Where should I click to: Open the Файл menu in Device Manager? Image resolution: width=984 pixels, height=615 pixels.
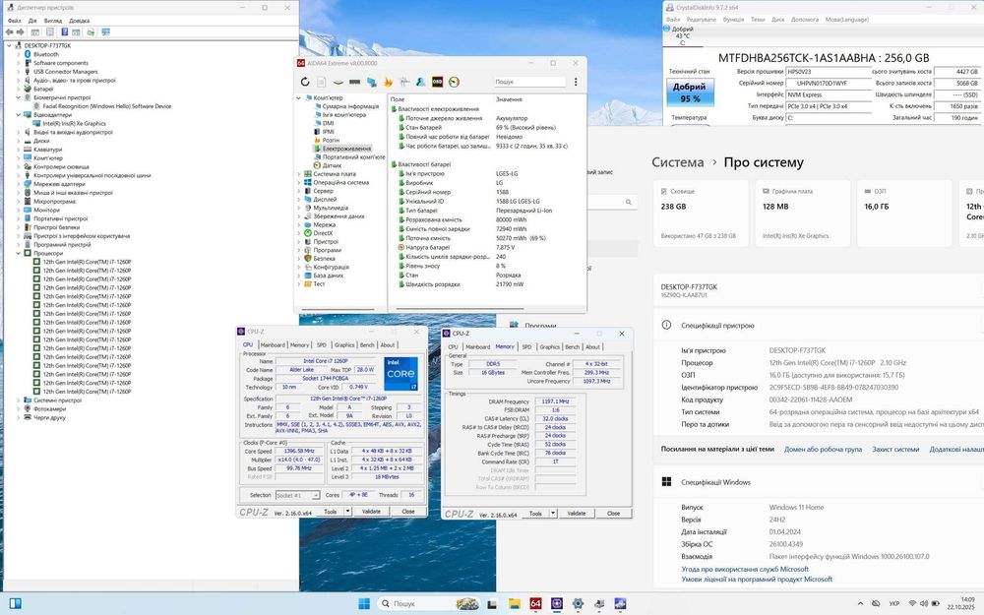click(14, 21)
